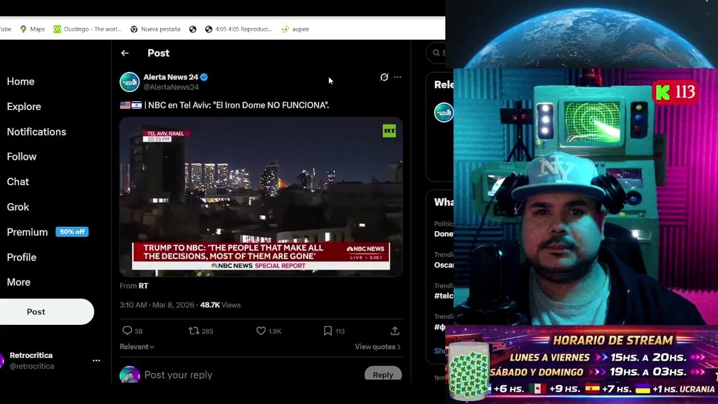Click the globe-only bookmark icon
Screen dimensions: 718x404
pos(193,29)
